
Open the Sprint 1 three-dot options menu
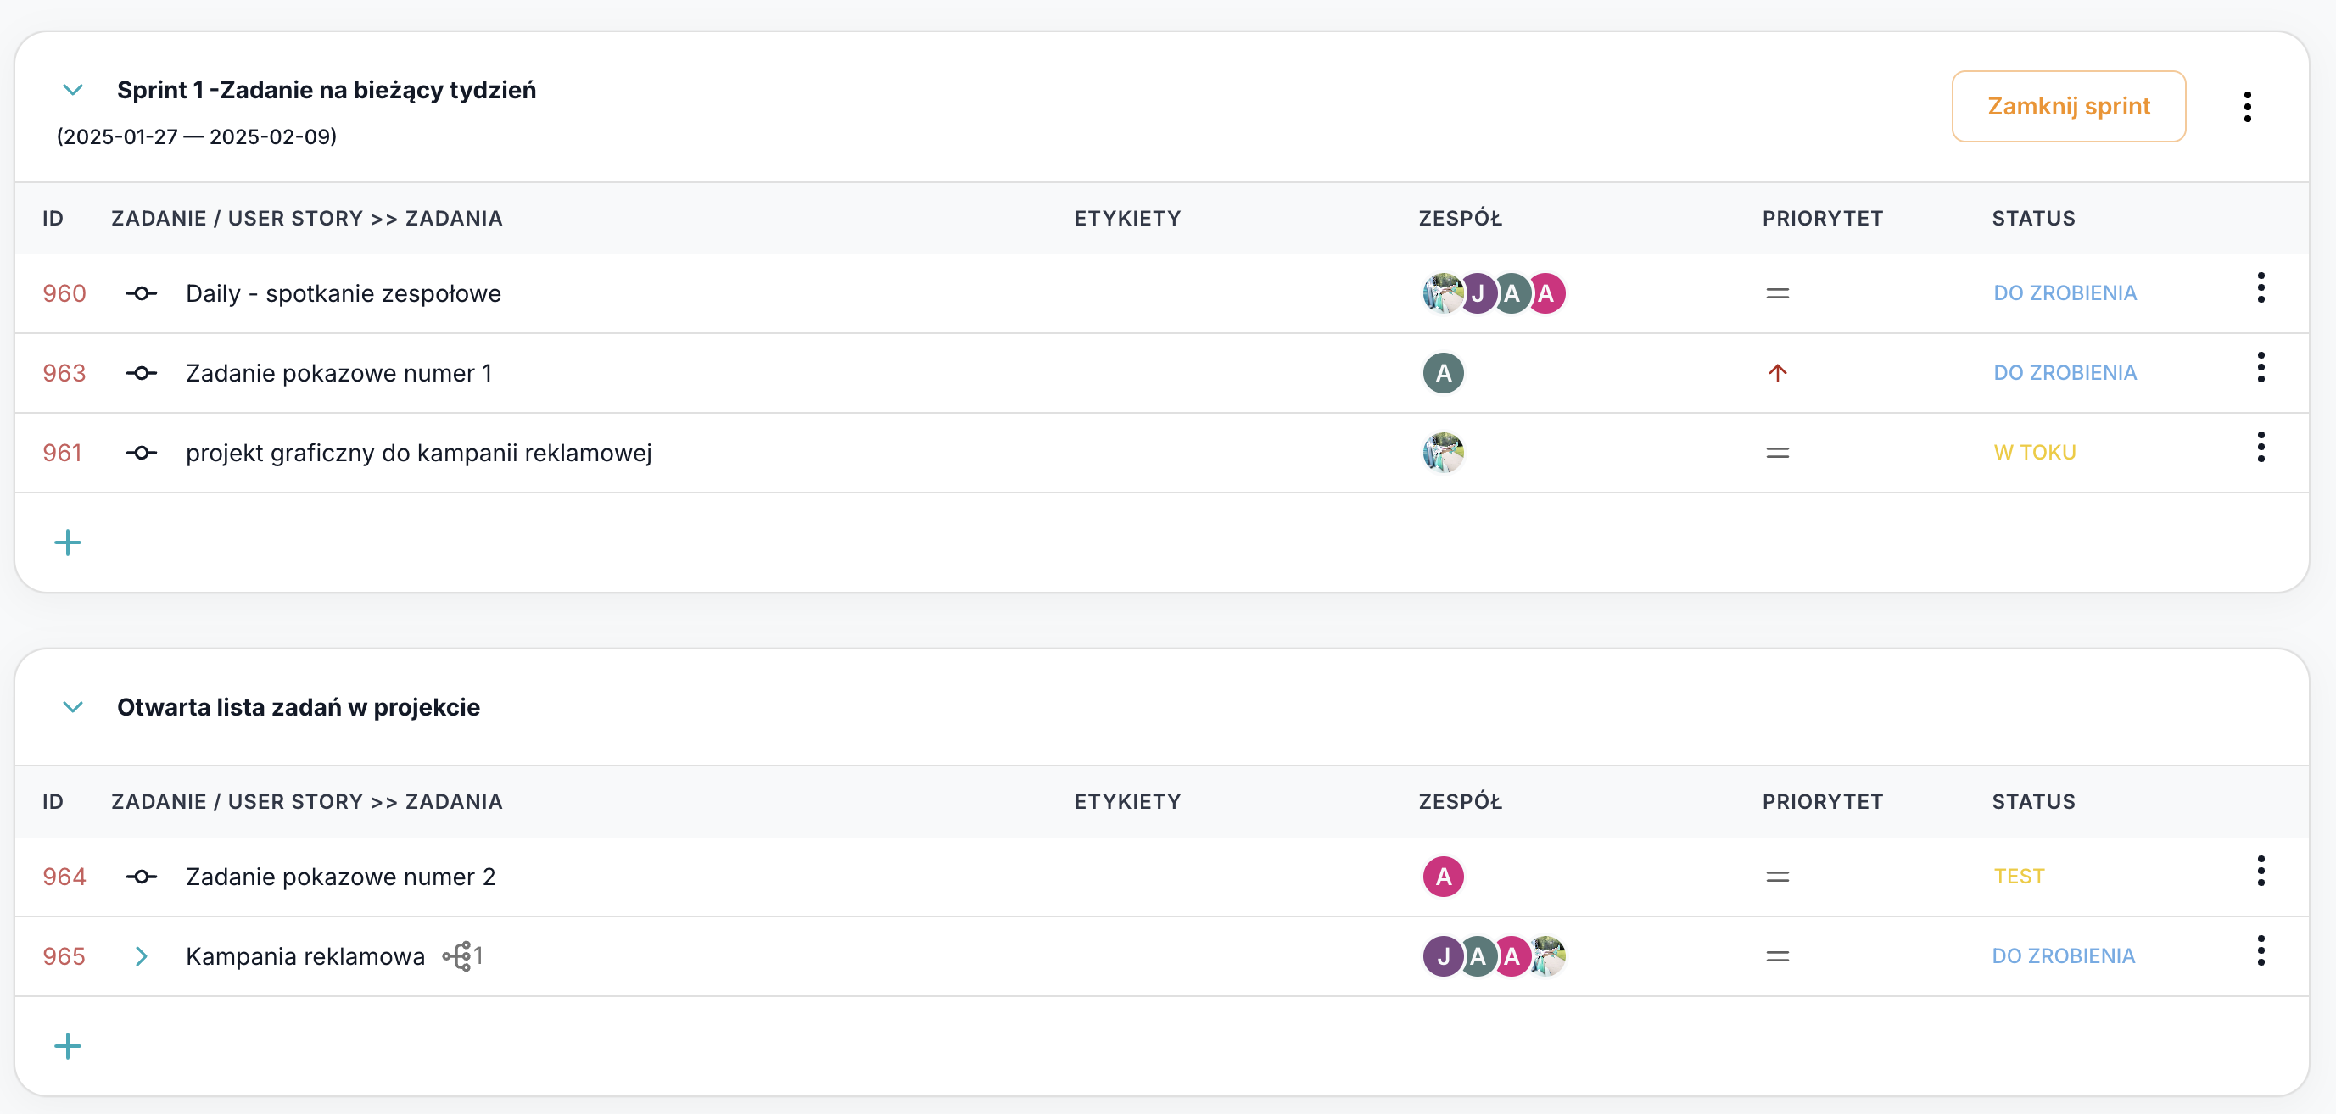pyautogui.click(x=2246, y=106)
